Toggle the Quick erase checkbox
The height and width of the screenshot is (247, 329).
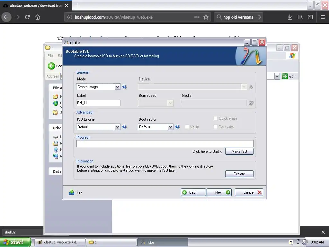(x=216, y=118)
